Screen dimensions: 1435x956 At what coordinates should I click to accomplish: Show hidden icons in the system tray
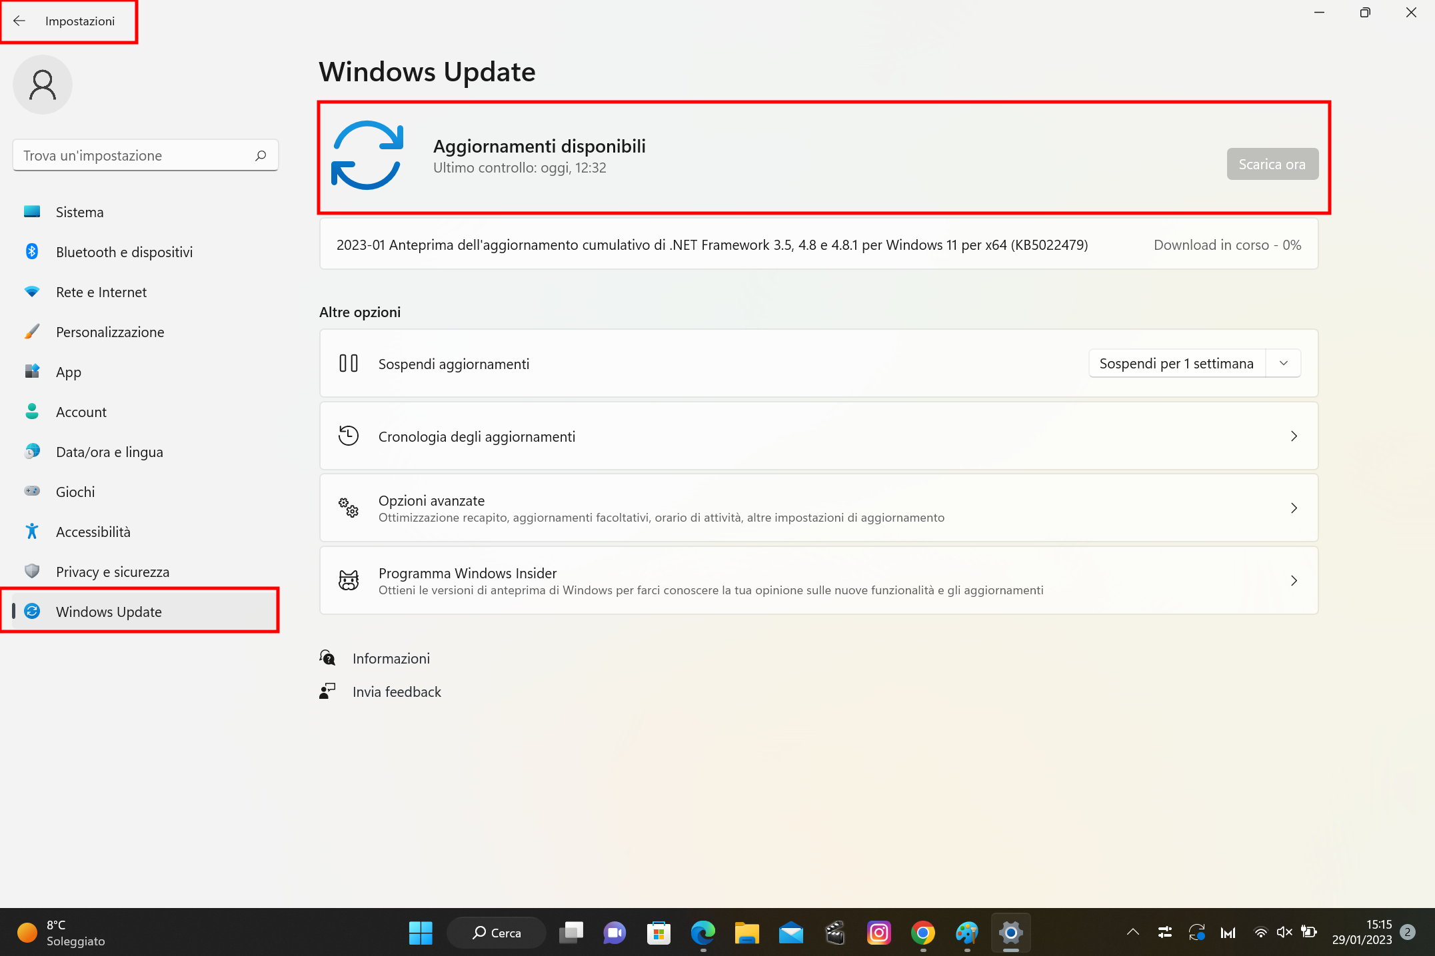point(1132,933)
